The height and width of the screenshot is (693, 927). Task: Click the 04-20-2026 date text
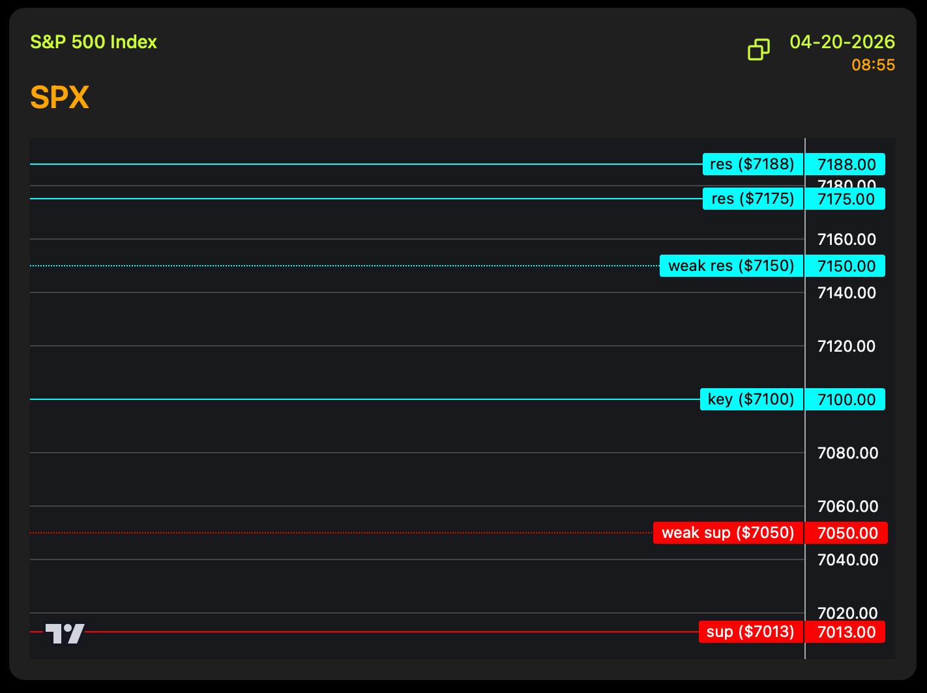point(842,42)
